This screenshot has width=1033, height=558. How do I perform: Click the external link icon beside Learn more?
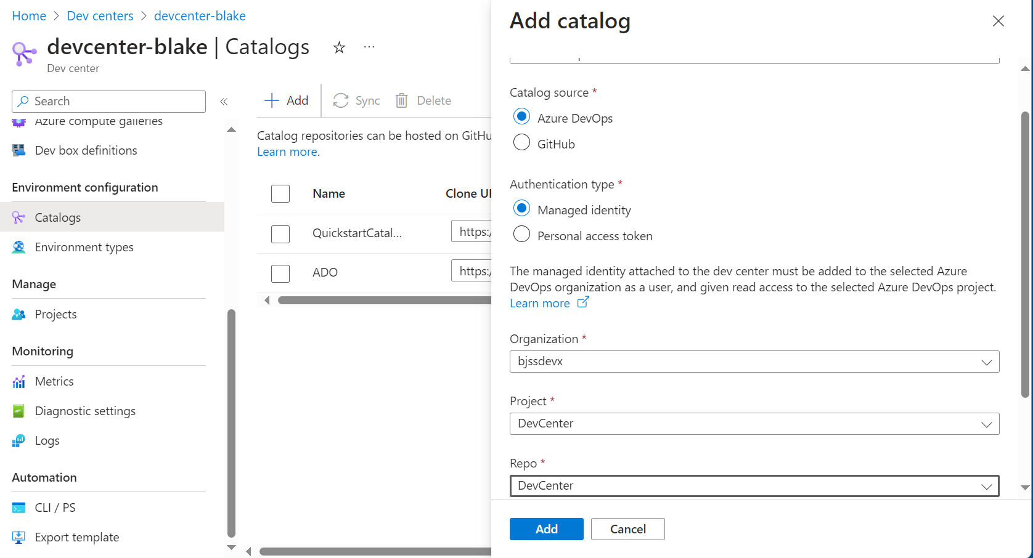[x=583, y=302]
